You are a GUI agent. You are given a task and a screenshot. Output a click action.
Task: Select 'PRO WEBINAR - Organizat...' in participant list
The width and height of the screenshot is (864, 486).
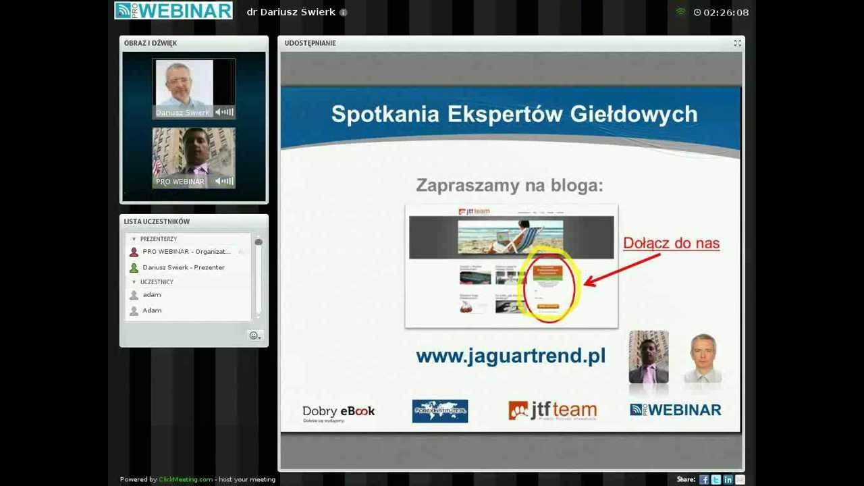click(188, 252)
